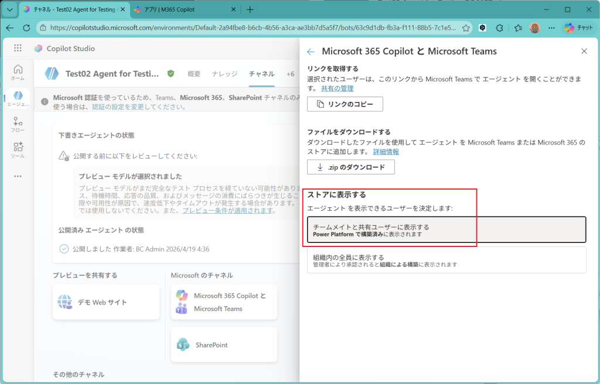The image size is (600, 384).
Task: Open Flows in the left sidebar
Action: [18, 125]
